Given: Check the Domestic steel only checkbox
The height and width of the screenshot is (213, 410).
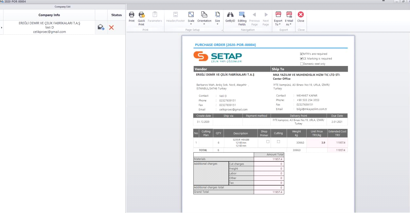Looking at the screenshot, I should (x=301, y=64).
